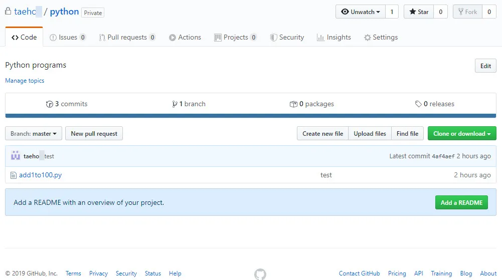This screenshot has height=280, width=502.
Task: Click Upload files button
Action: [x=370, y=133]
